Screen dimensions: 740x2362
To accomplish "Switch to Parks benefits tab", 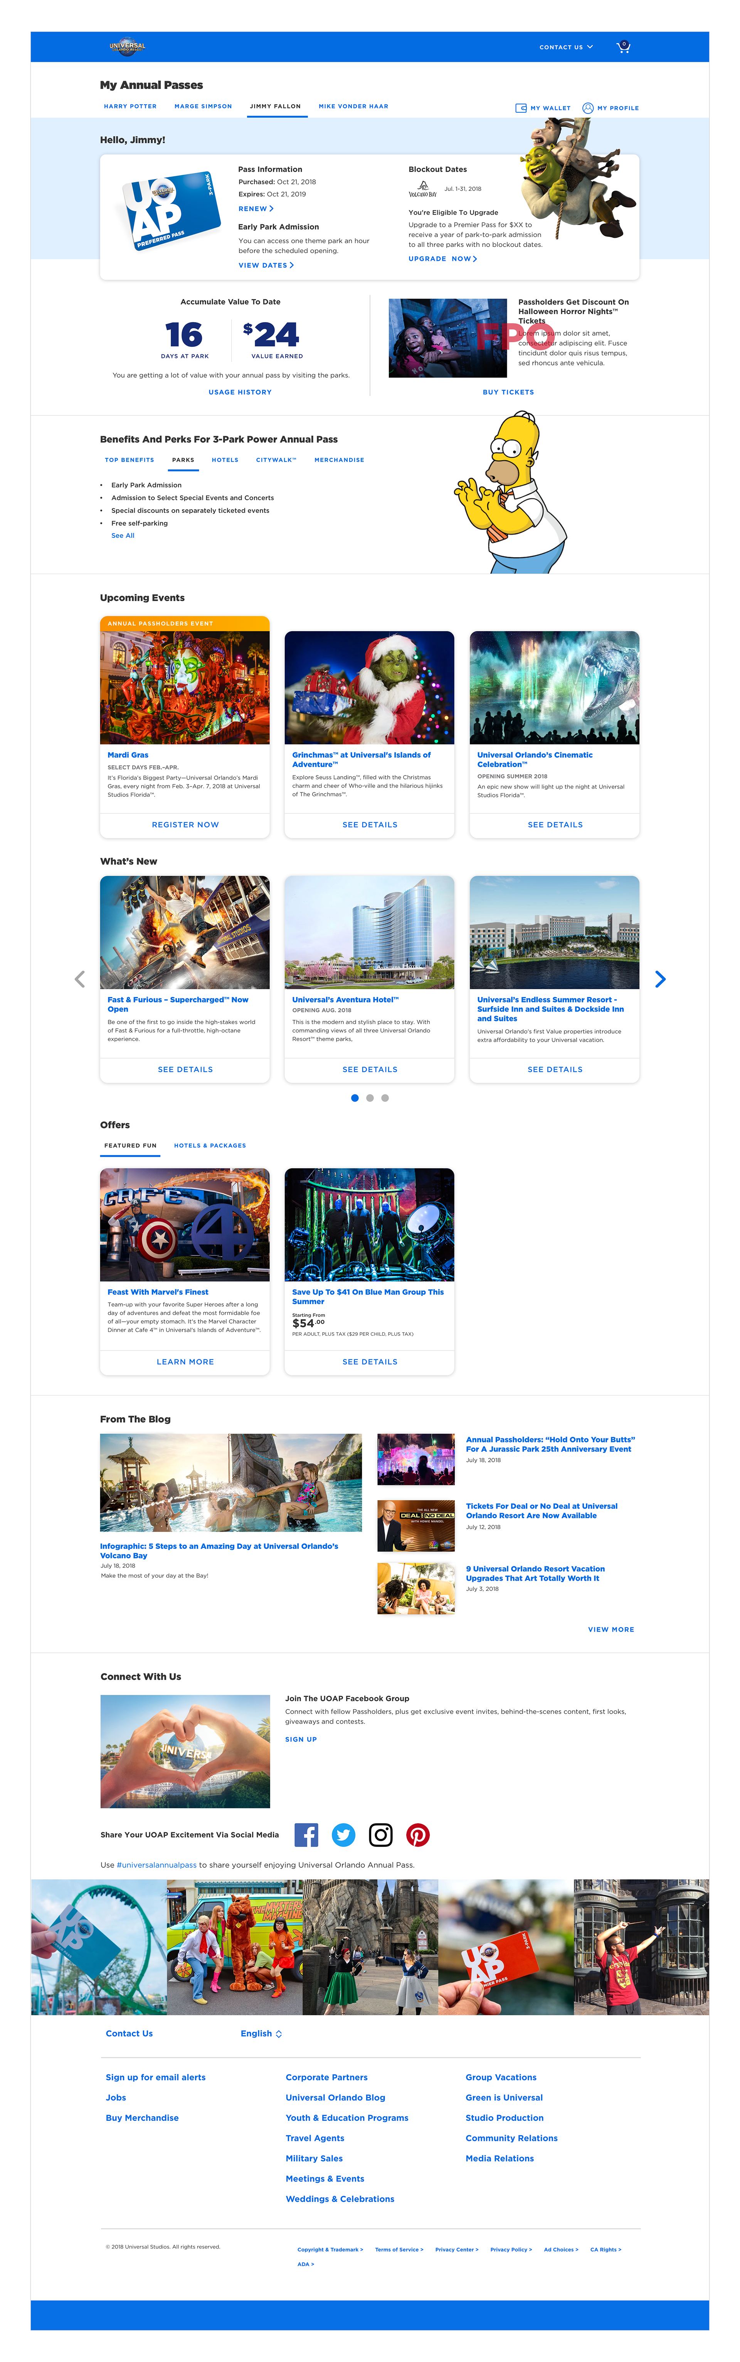I will [183, 460].
